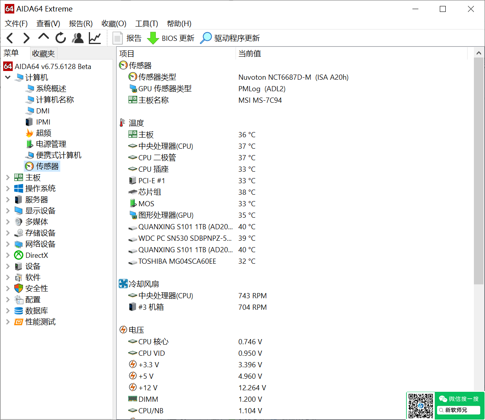Click the 驱动程序更新 magnifier button
The width and height of the screenshot is (485, 420).
(230, 38)
